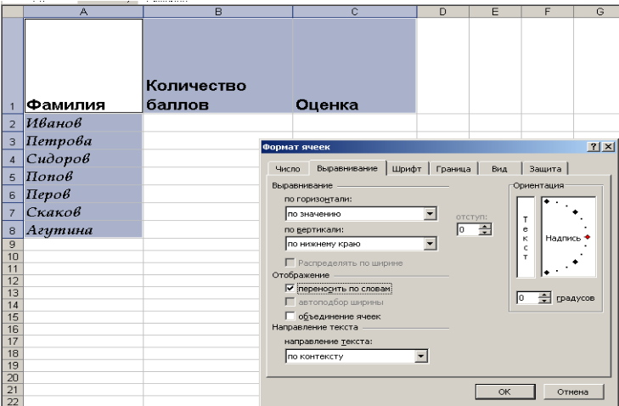619x406 pixels.
Task: Click the автоподбор ширины checkbox
Action: [x=291, y=302]
